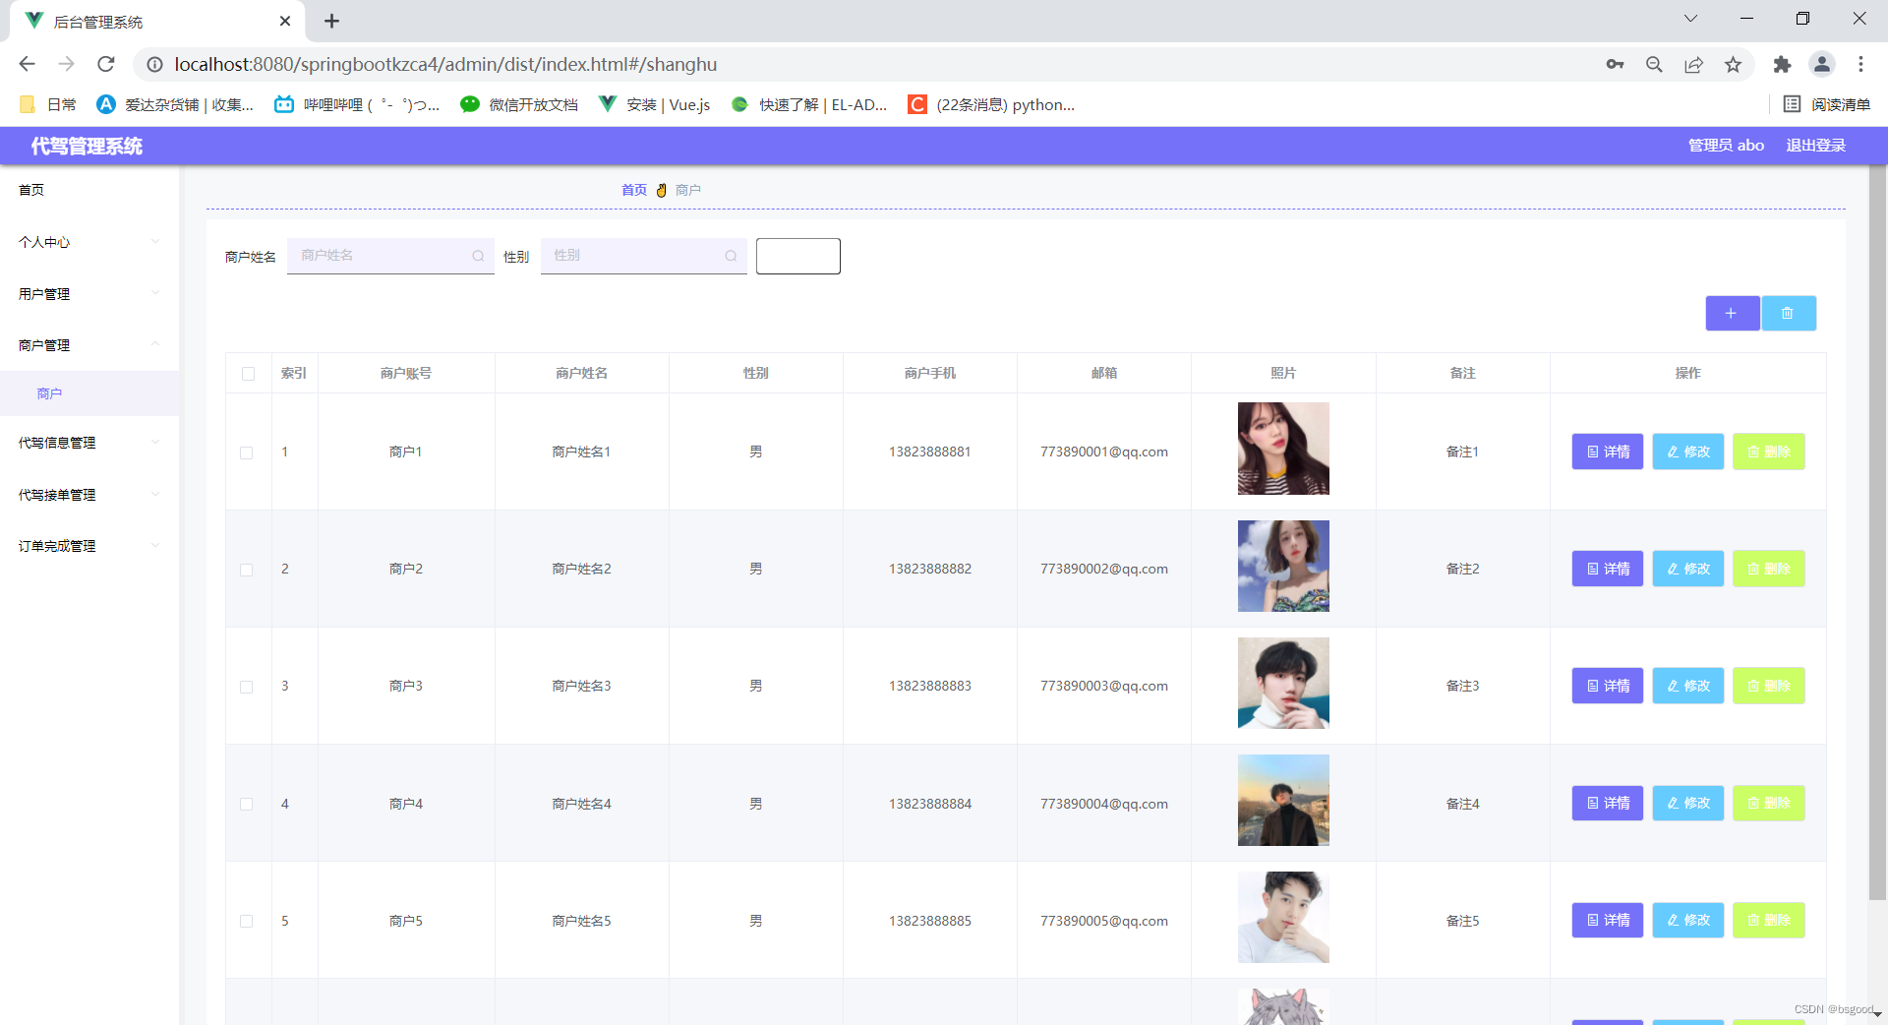Viewport: 1888px width, 1025px height.
Task: Click 删除 for 商户3
Action: click(1769, 686)
